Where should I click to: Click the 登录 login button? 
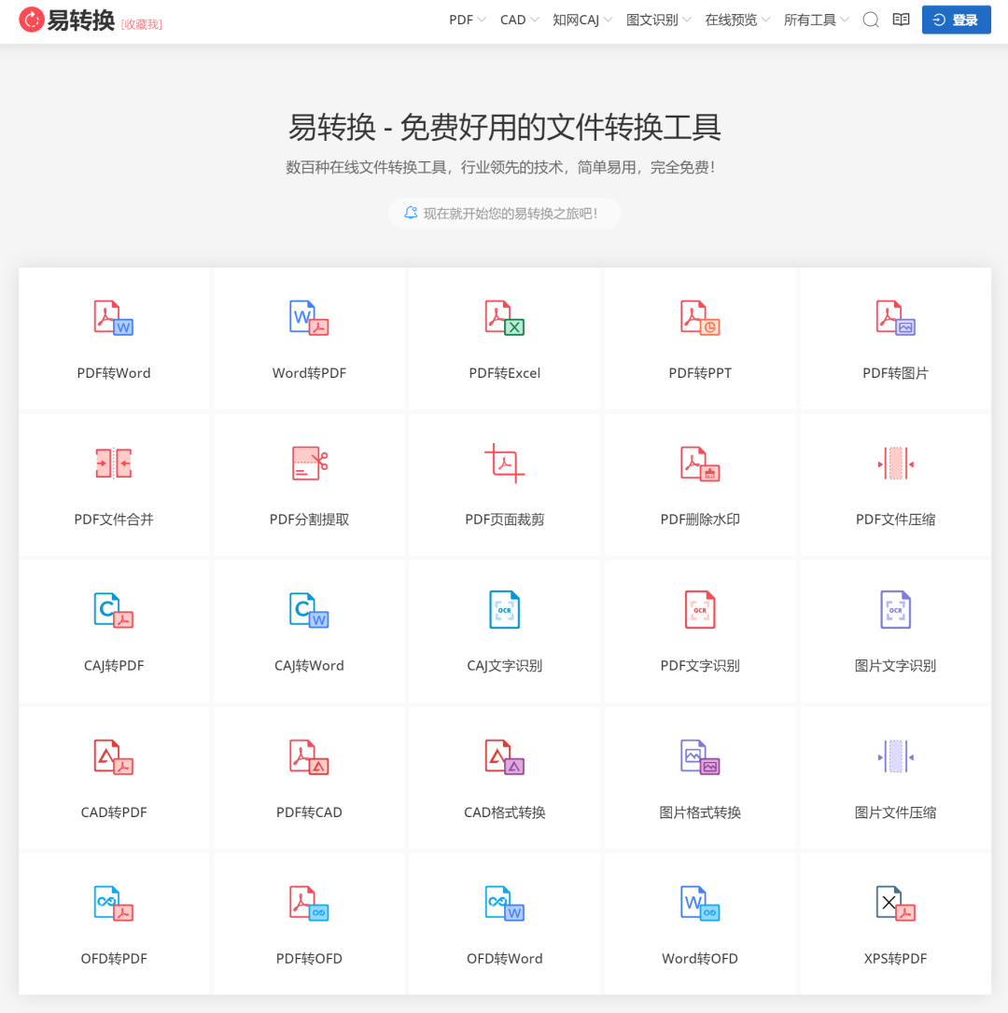pyautogui.click(x=956, y=20)
